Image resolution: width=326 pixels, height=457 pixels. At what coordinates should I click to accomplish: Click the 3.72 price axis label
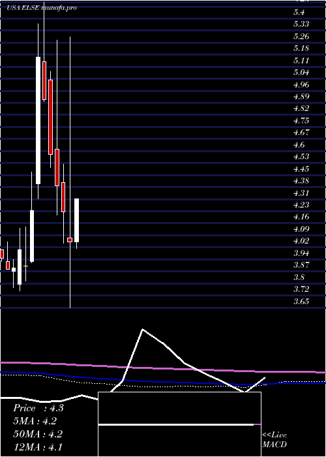point(301,289)
